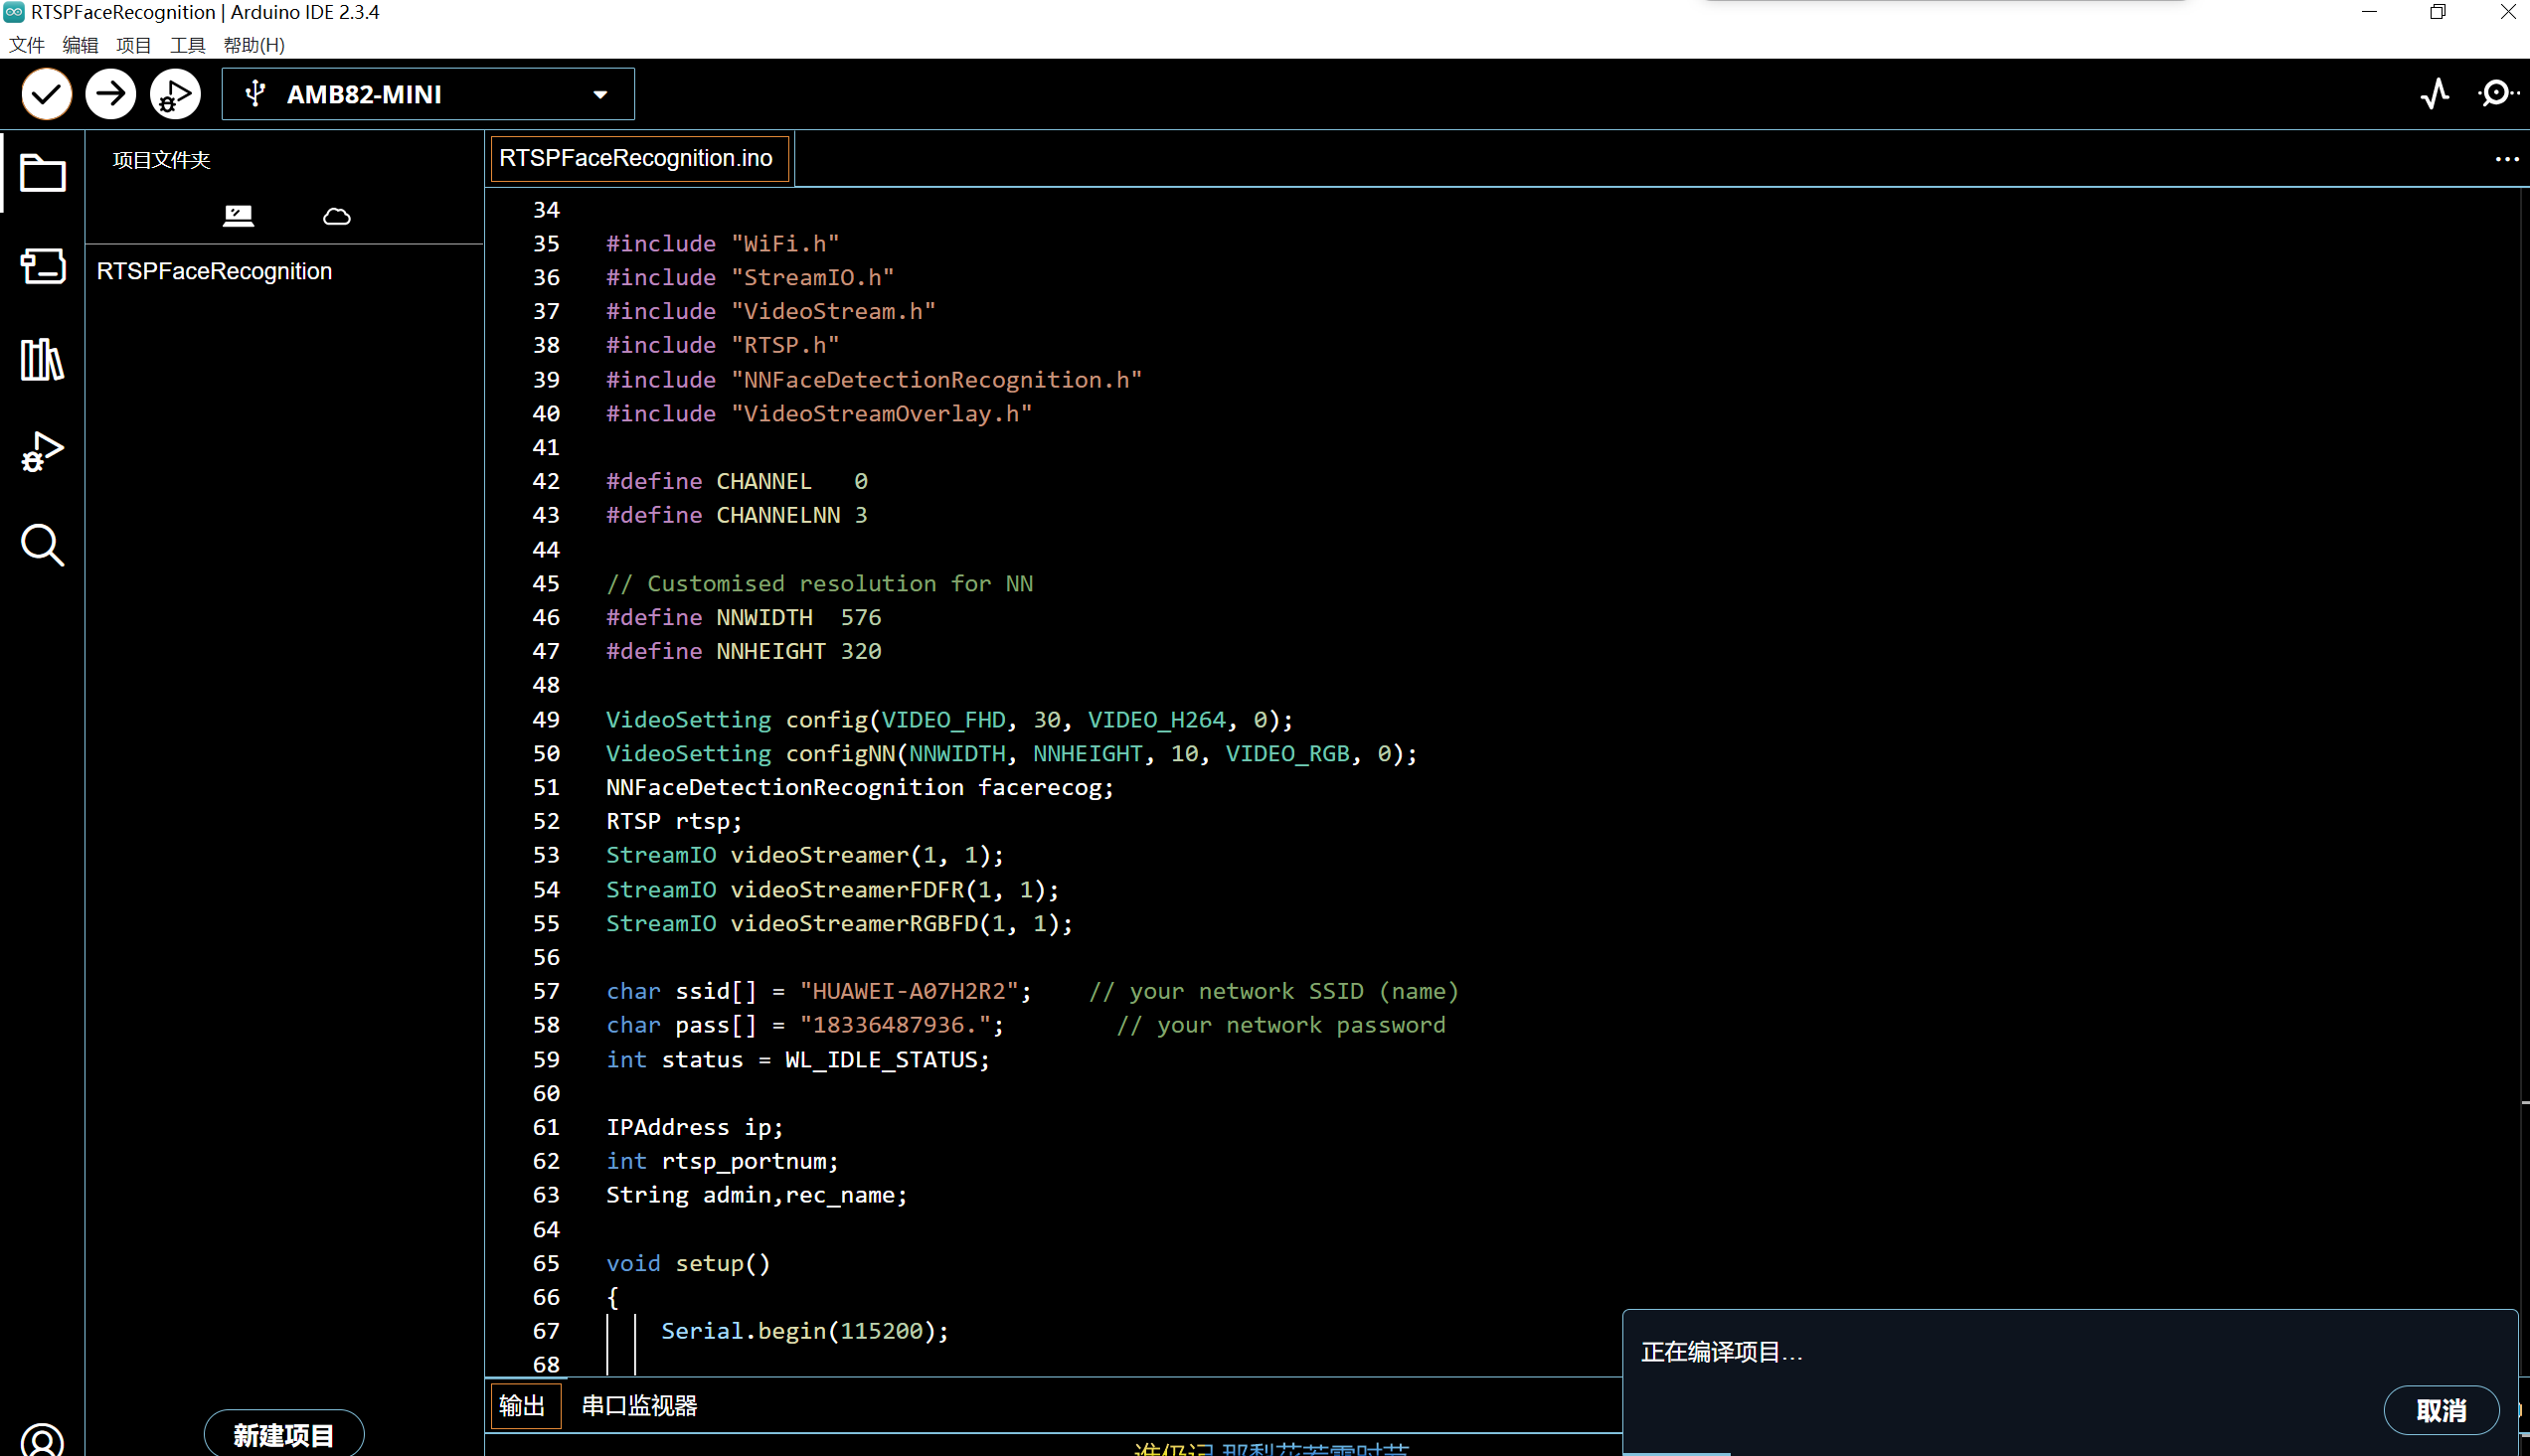The width and height of the screenshot is (2530, 1456).
Task: Click videoStreamerFDFR declaration
Action: [x=833, y=889]
